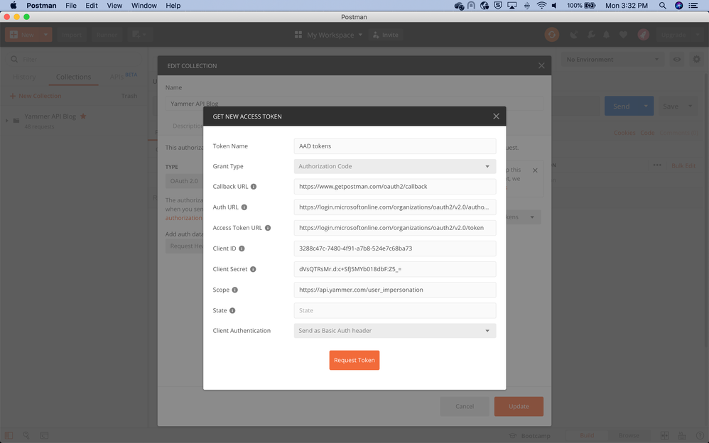Screen dimensions: 709x443
Task: Open the File menu
Action: pos(71,6)
